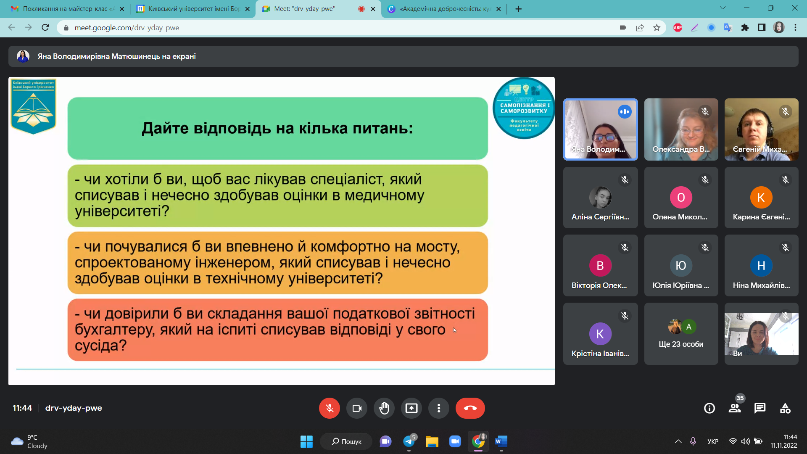The image size is (807, 454).
Task: Unmute the microphone
Action: coord(329,408)
